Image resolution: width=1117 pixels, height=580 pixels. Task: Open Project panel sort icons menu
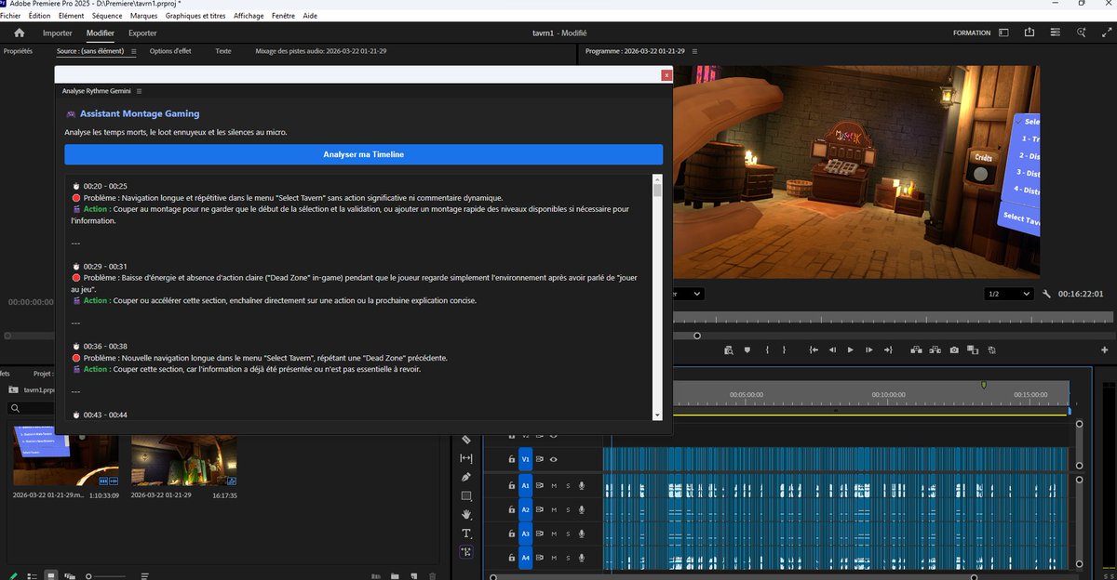[144, 576]
